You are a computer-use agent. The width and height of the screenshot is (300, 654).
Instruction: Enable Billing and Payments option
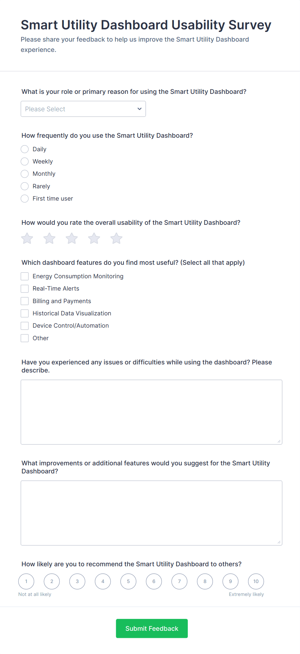[x=25, y=301]
